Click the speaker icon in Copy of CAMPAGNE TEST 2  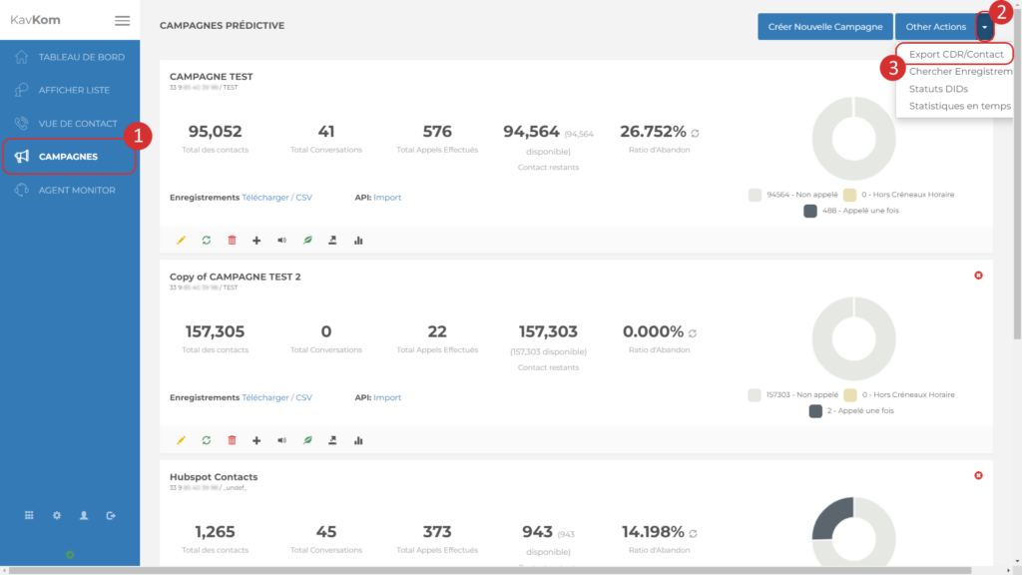[282, 440]
